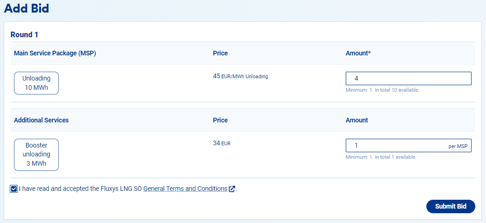Click the Additional Services header
Viewport: 486px width, 223px height.
[41, 120]
